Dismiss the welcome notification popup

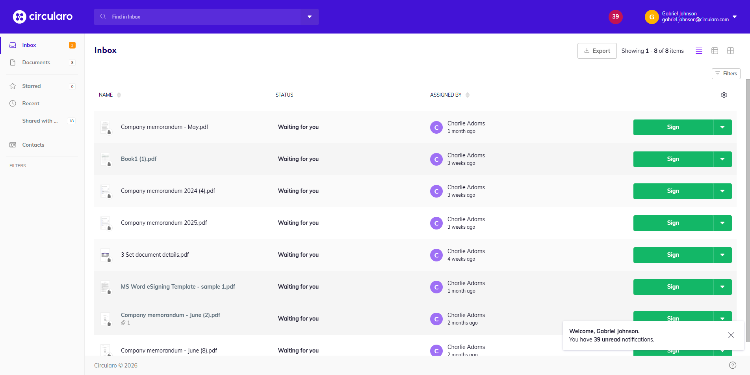pos(731,335)
